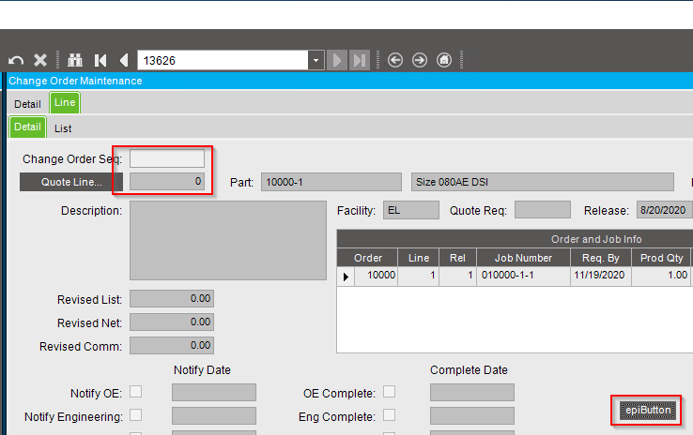The width and height of the screenshot is (693, 435).
Task: Click the Back circular arrow icon
Action: pyautogui.click(x=395, y=60)
